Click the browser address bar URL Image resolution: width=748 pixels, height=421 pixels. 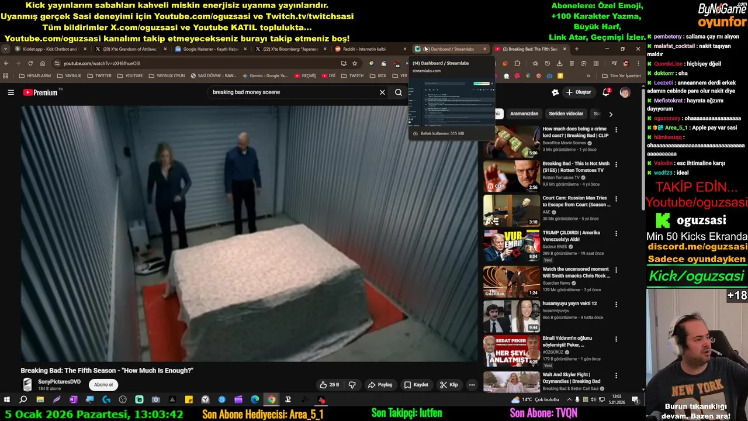pyautogui.click(x=102, y=63)
